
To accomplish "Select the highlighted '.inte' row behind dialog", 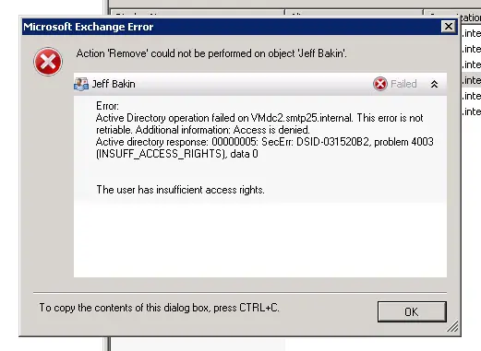I will pos(471,80).
